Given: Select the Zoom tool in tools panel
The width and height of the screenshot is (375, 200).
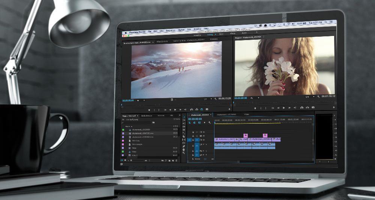Looking at the screenshot, I should click(x=184, y=153).
